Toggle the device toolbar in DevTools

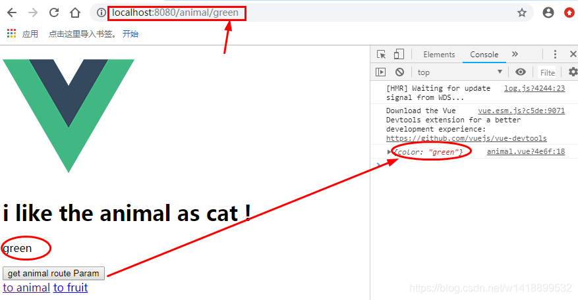(x=399, y=55)
